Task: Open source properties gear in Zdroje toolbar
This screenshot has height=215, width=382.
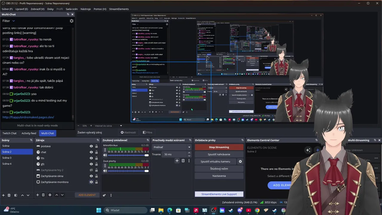Action: pyautogui.click(x=50, y=195)
